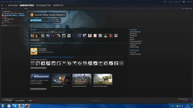Click the ПОКАЗАТЬ ВСЕХ friends button
This screenshot has height=108, width=193.
35,40
